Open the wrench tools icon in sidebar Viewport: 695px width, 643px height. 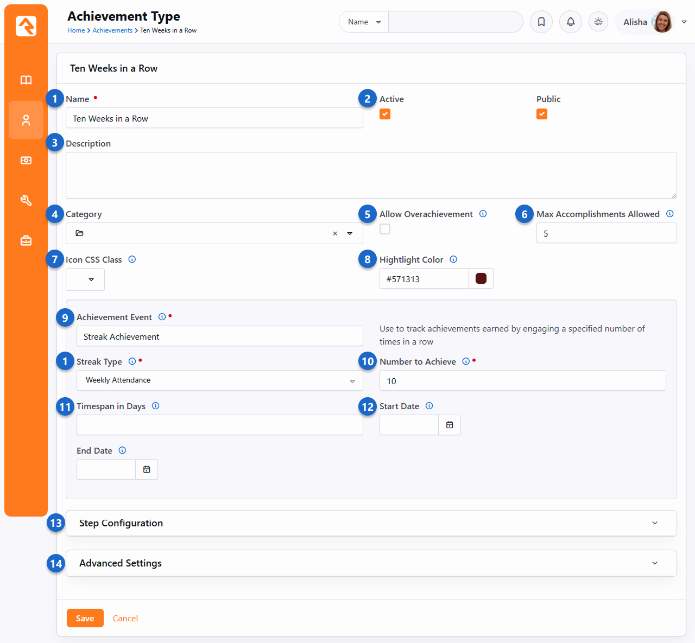coord(26,201)
